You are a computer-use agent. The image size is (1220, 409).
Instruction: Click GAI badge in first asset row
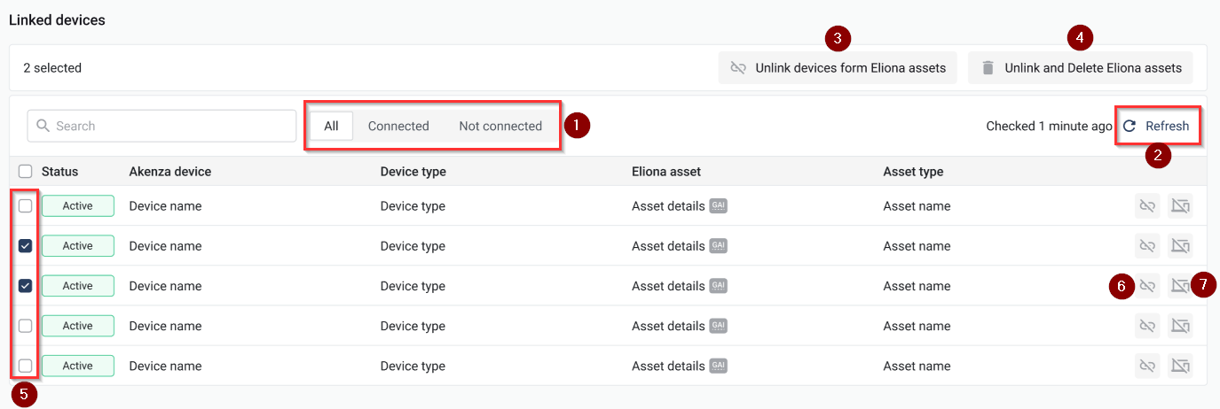(719, 206)
